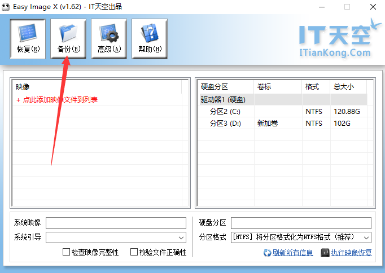
Task: Click the 执行映像恢复 link
Action: point(351,253)
